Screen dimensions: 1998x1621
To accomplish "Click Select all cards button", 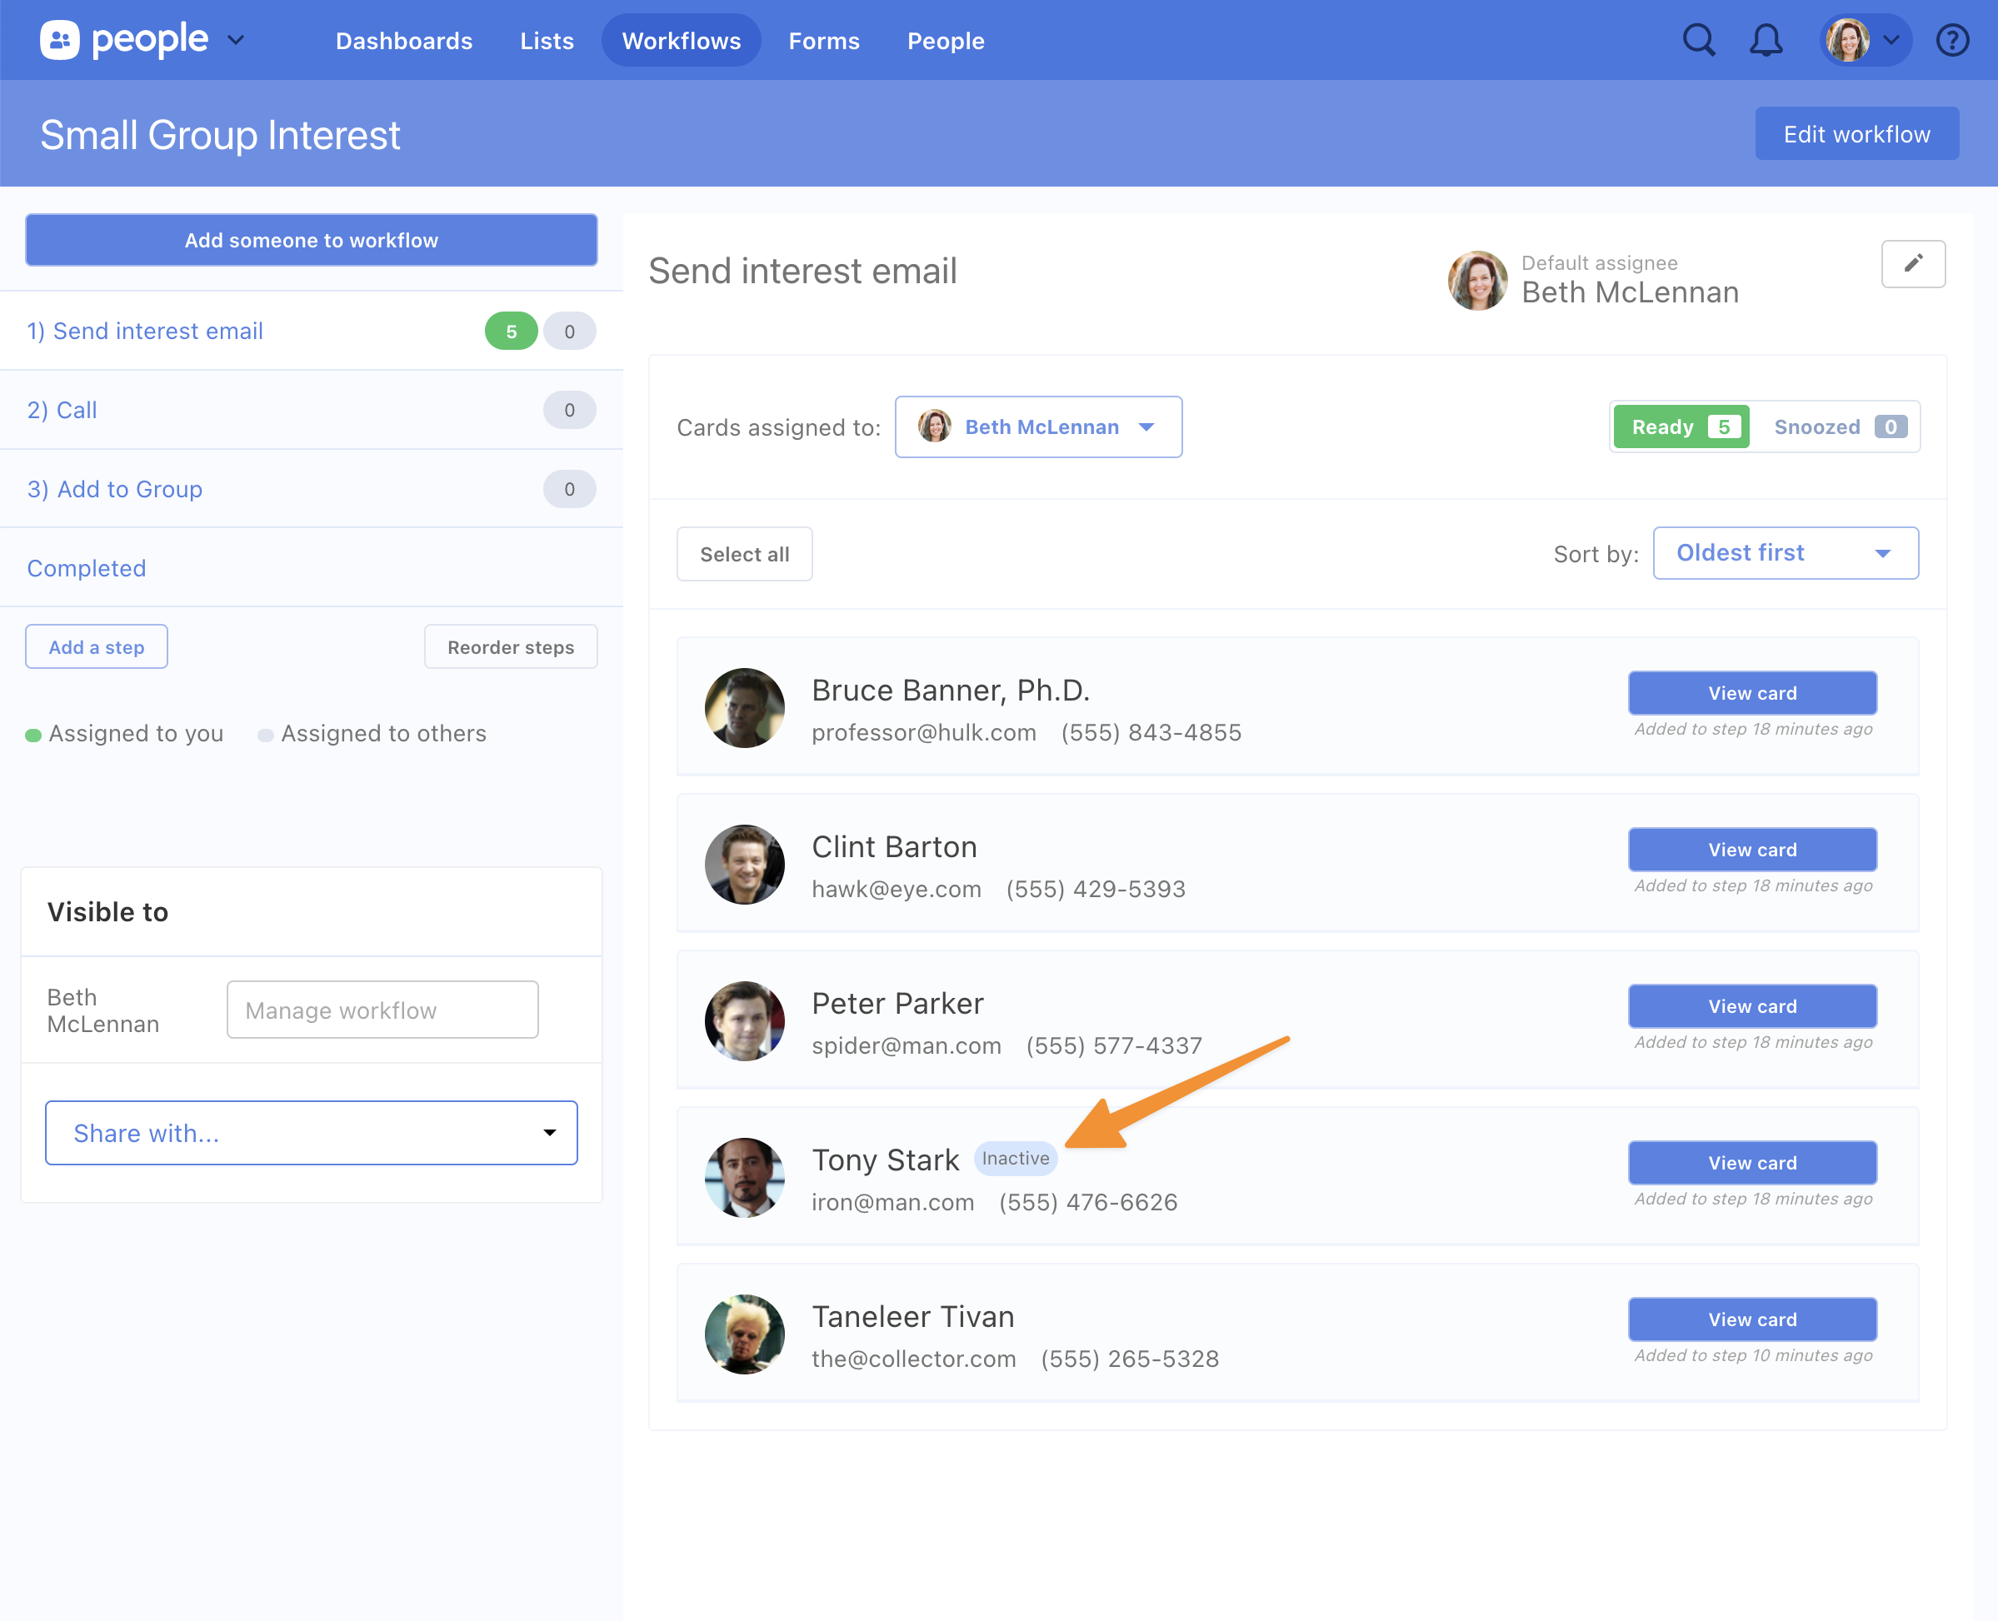I will (x=743, y=554).
